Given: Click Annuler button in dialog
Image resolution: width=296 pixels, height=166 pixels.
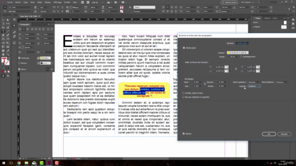Looking at the screenshot, I should pos(284,134).
